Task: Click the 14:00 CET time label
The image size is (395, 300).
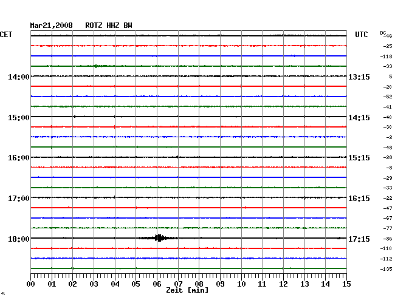Action: [19, 77]
